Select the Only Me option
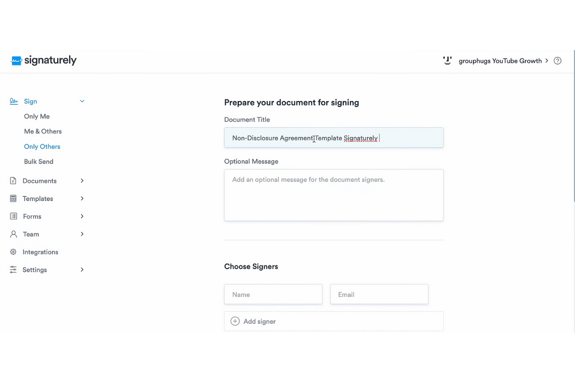Screen dimensions: 575x383 [37, 116]
